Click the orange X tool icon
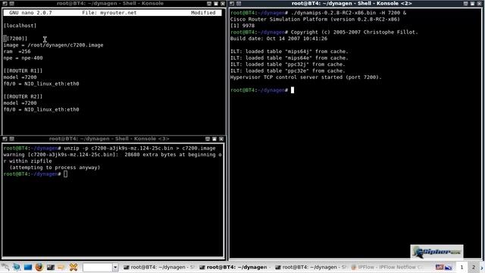The width and height of the screenshot is (485, 273). pos(74,267)
